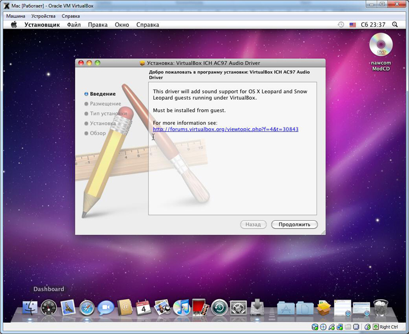
Task: Open iChat in the dock
Action: click(x=106, y=308)
